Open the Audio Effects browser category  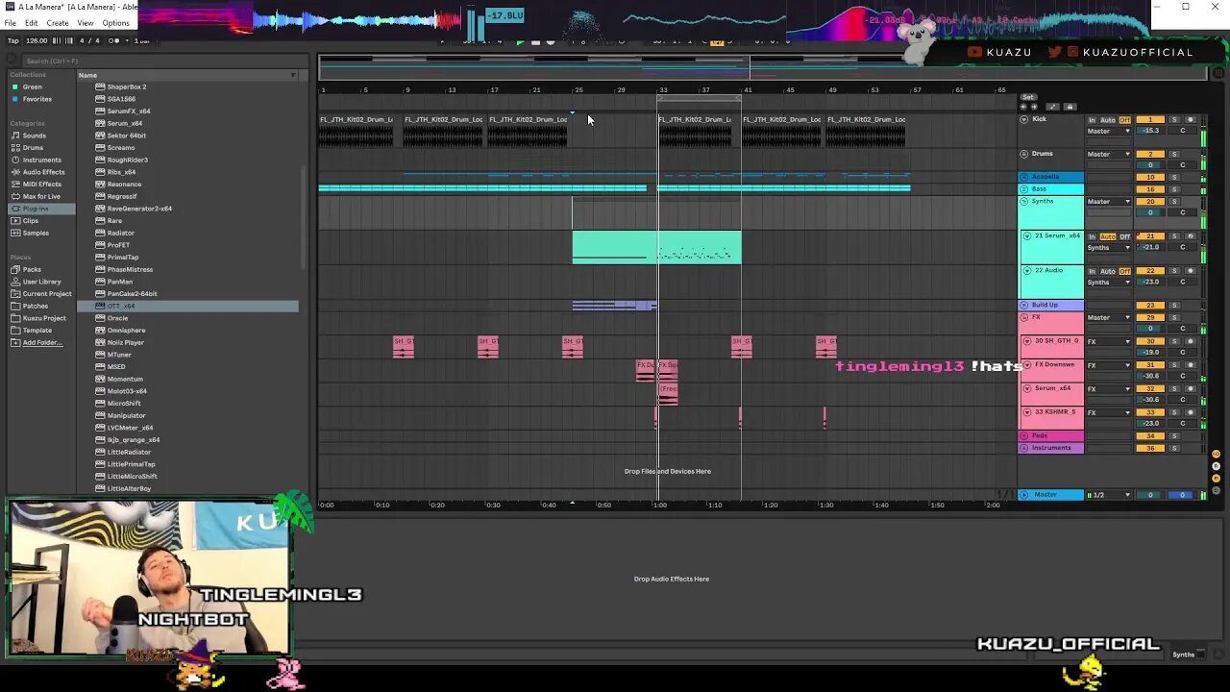pyautogui.click(x=43, y=172)
